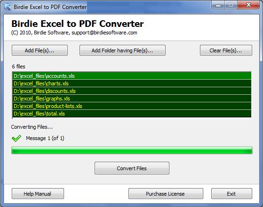This screenshot has width=263, height=207.
Task: Click the support@birdiesoftware.com email text
Action: pos(104,33)
